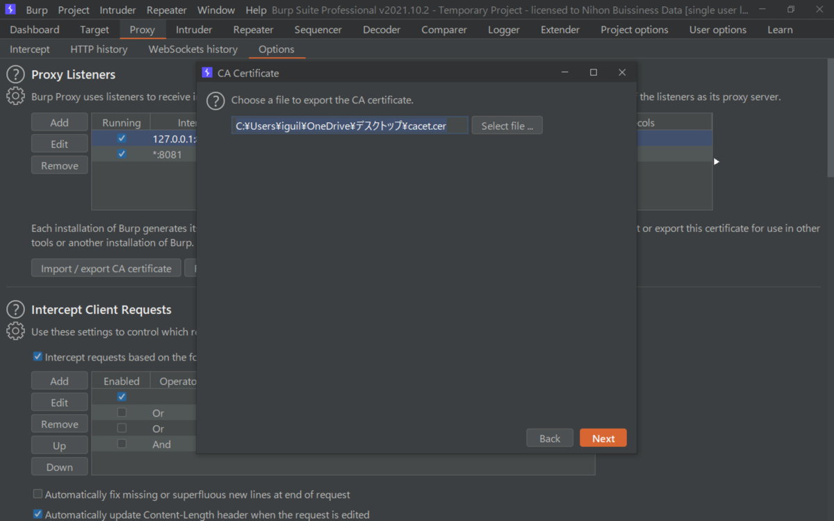Click the Up button for intercept rules
Screen dimensions: 834x521
point(60,445)
